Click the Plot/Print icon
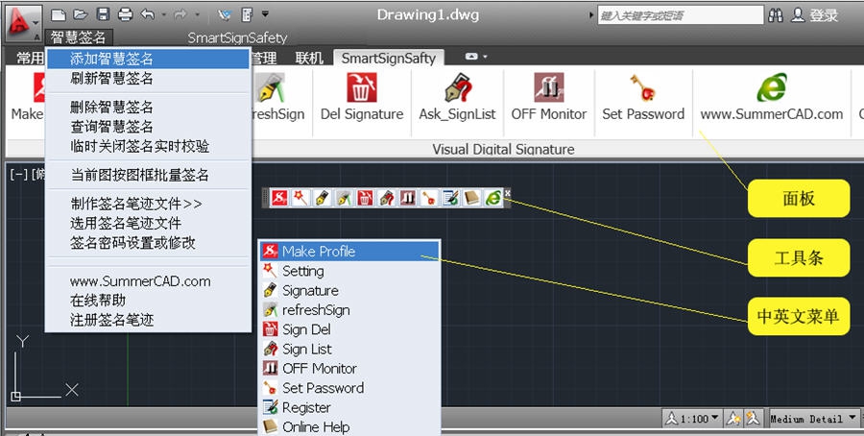 pos(126,14)
